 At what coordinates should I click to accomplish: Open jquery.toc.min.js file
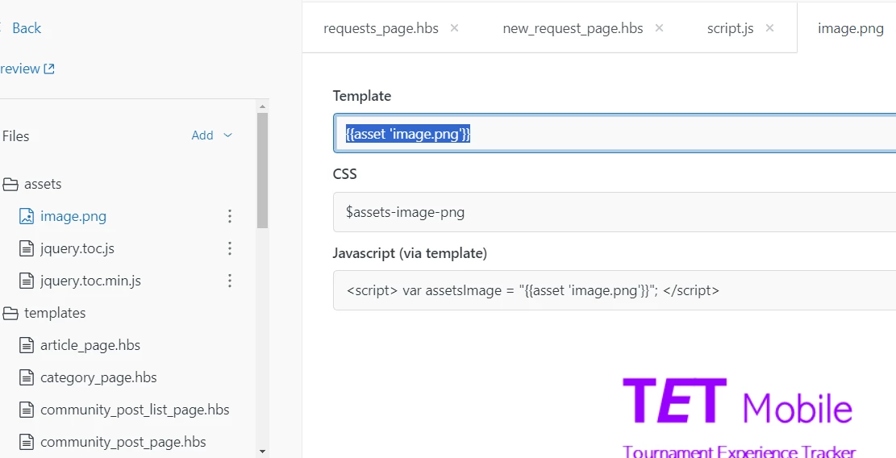[90, 281]
